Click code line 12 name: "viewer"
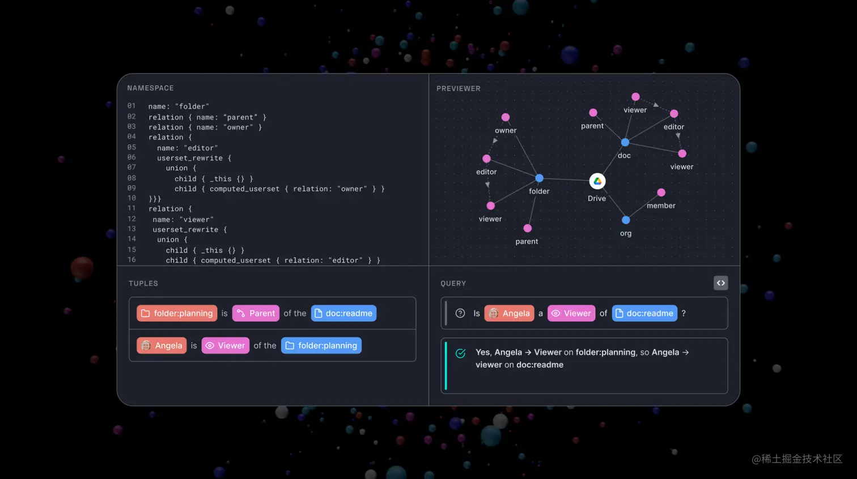This screenshot has height=479, width=857. point(183,220)
